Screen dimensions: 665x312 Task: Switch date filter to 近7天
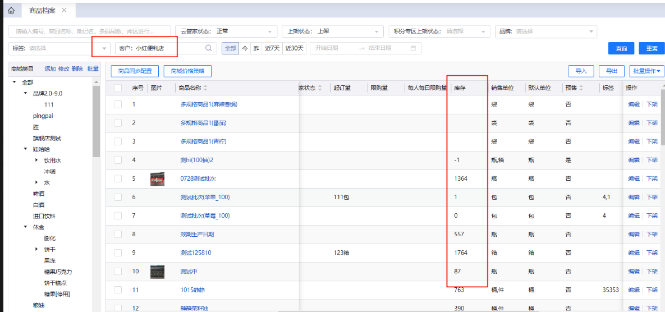[x=272, y=48]
